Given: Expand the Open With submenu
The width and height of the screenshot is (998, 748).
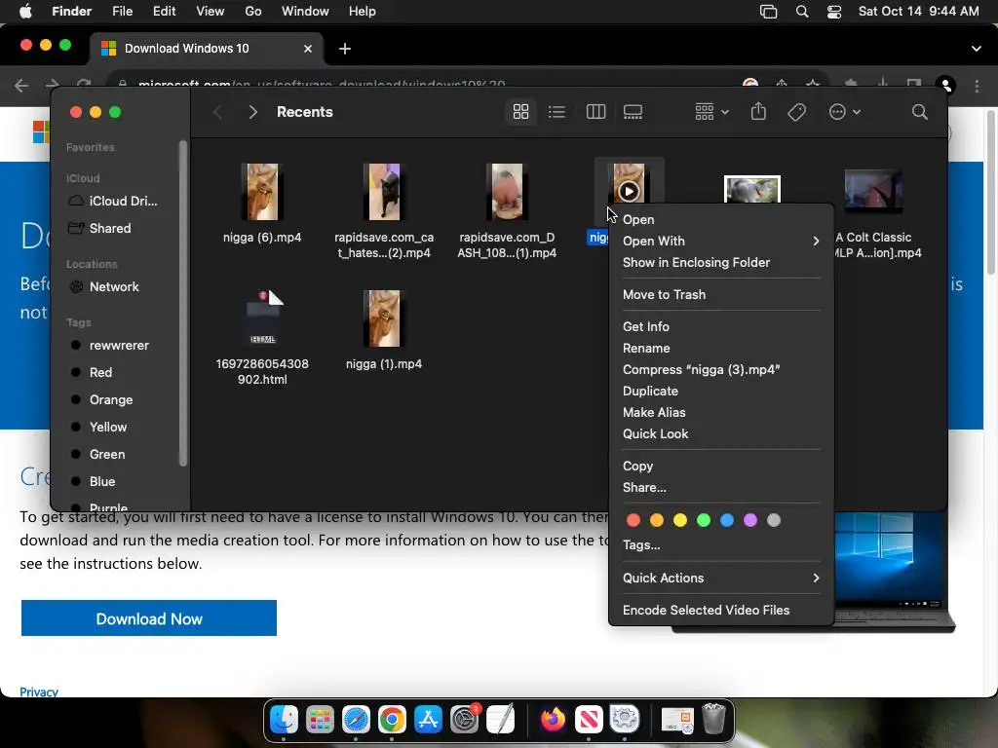Looking at the screenshot, I should (720, 242).
